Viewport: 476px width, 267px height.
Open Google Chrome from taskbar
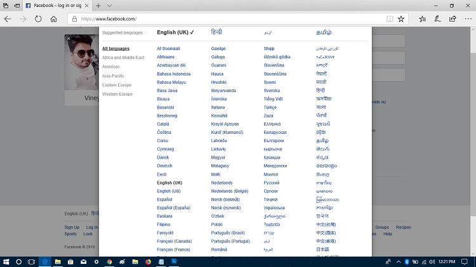pos(109,261)
